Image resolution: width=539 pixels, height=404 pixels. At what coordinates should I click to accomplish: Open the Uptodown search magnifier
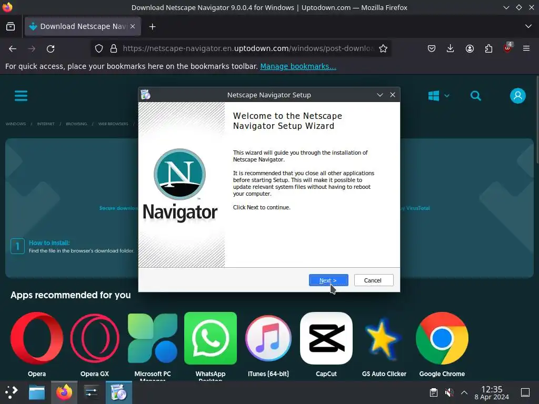(476, 96)
